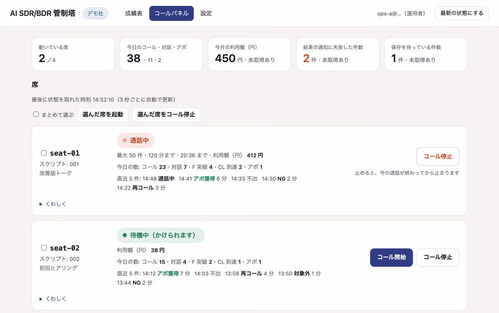The height and width of the screenshot is (313, 499).
Task: Click the 席 section heading
Action: tap(35, 85)
